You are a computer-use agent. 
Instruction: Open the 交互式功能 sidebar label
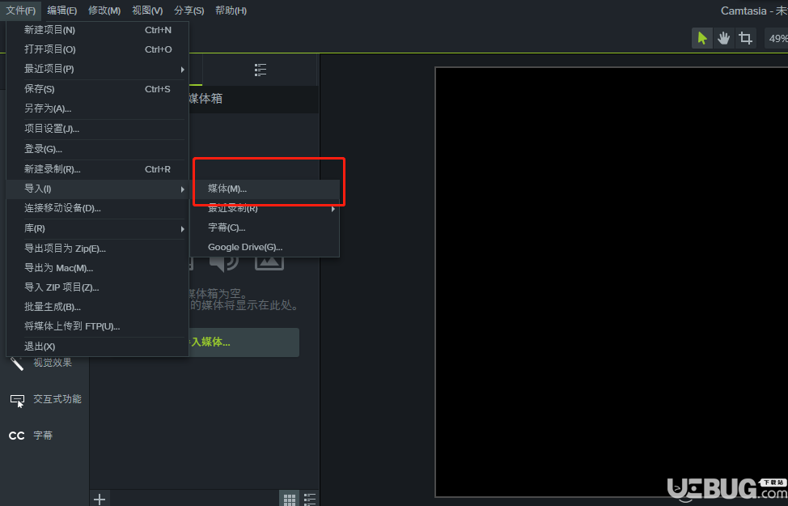[x=57, y=399]
